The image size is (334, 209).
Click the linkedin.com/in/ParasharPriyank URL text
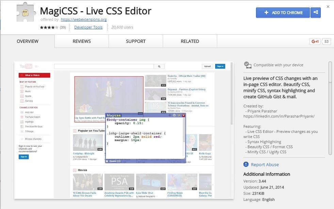(x=279, y=116)
